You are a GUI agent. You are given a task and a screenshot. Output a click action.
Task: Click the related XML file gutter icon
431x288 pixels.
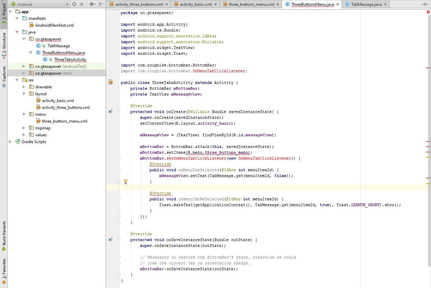pos(111,82)
